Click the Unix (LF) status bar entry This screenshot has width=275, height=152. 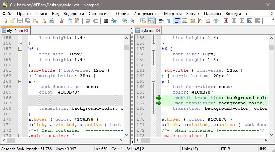(x=190, y=149)
